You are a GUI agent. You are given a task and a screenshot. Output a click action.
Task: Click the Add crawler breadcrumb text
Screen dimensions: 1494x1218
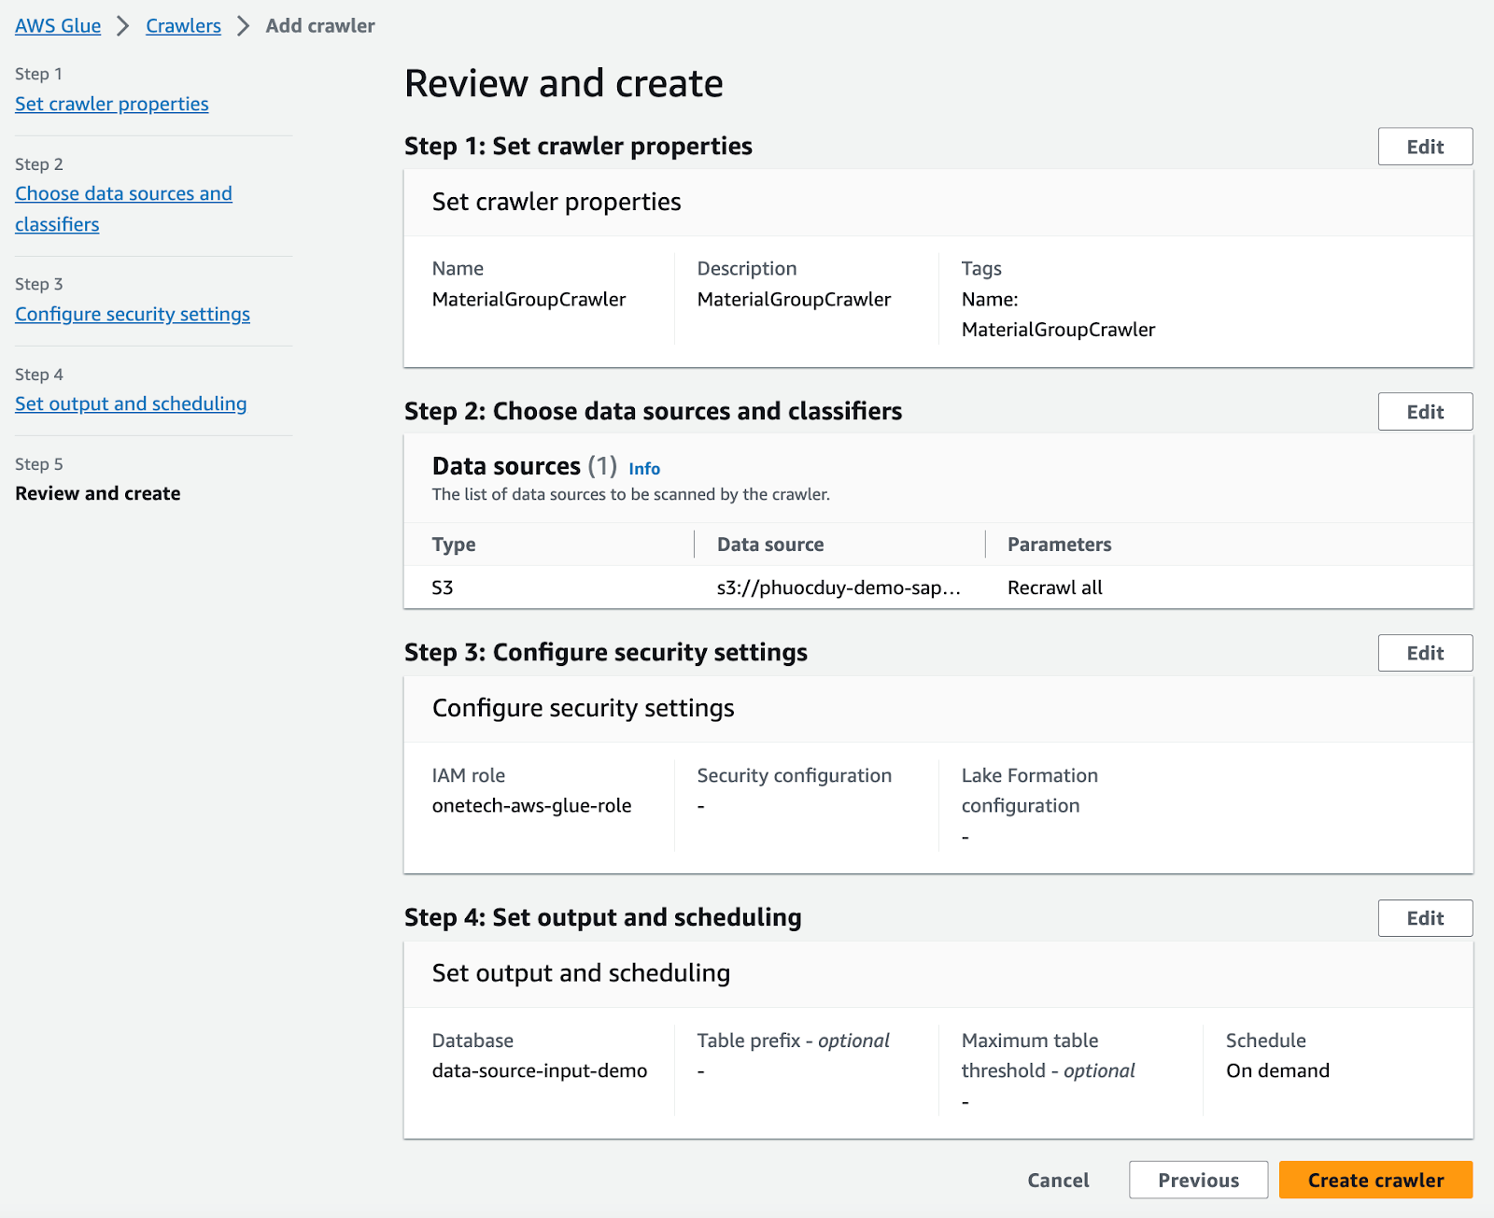coord(320,26)
